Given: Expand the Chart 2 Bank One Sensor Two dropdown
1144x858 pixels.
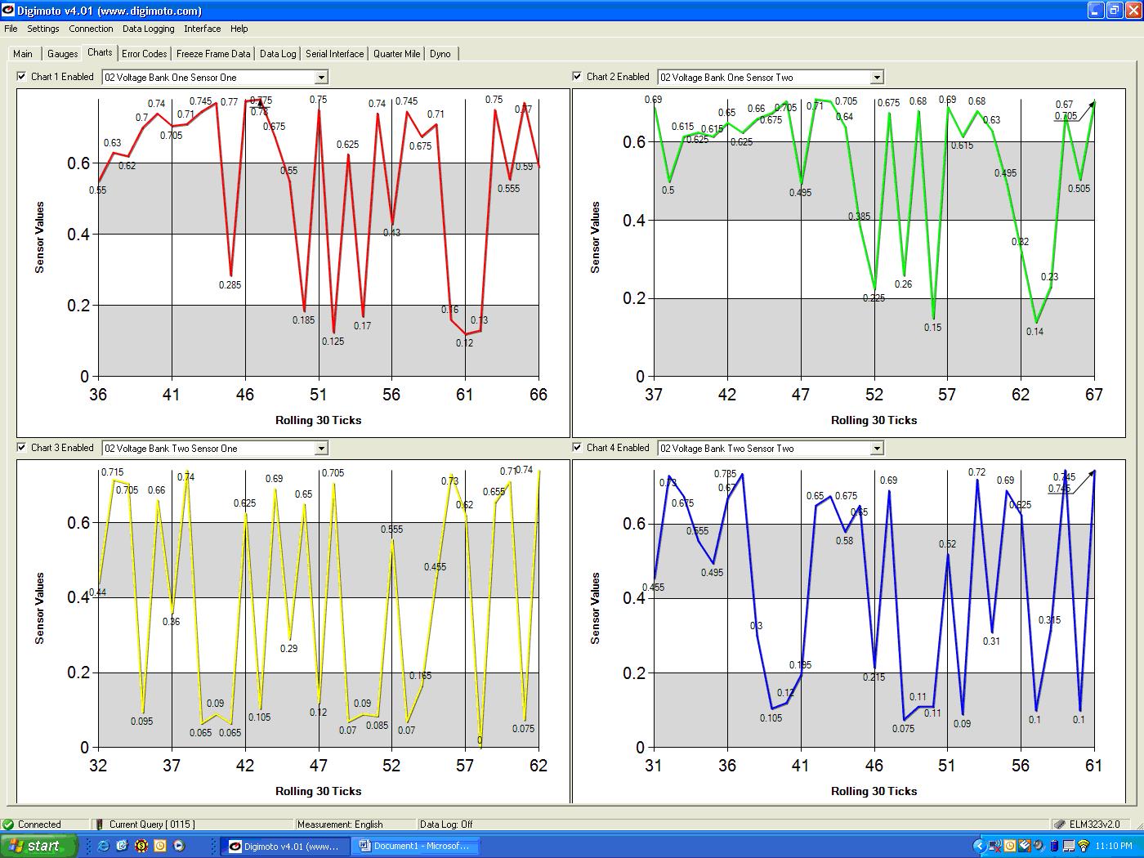Looking at the screenshot, I should point(877,78).
